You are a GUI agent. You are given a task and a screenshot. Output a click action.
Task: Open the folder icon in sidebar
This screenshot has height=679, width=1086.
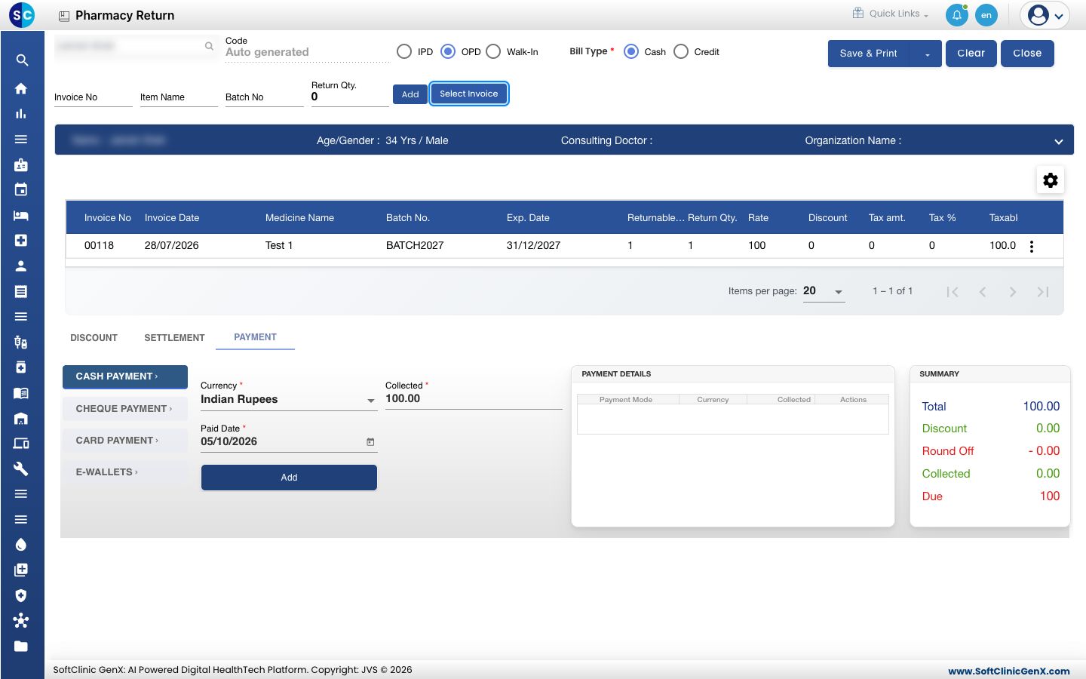coord(21,646)
